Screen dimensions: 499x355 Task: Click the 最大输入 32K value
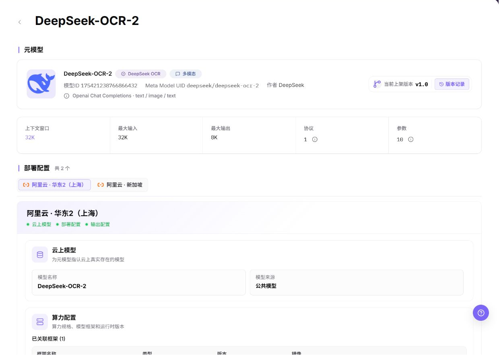pos(123,137)
